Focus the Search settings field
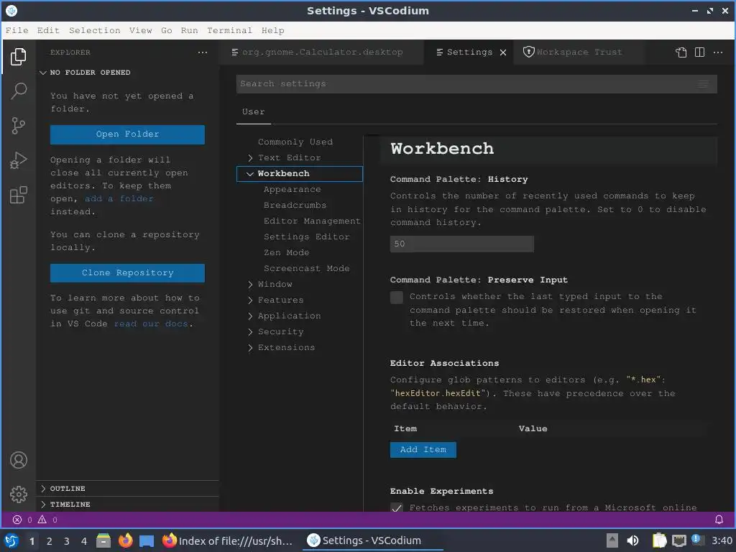 coord(477,84)
